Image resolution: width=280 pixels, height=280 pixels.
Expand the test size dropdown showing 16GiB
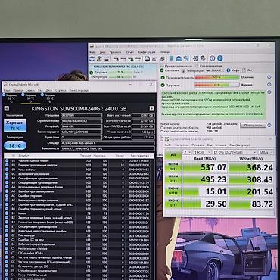202,152
